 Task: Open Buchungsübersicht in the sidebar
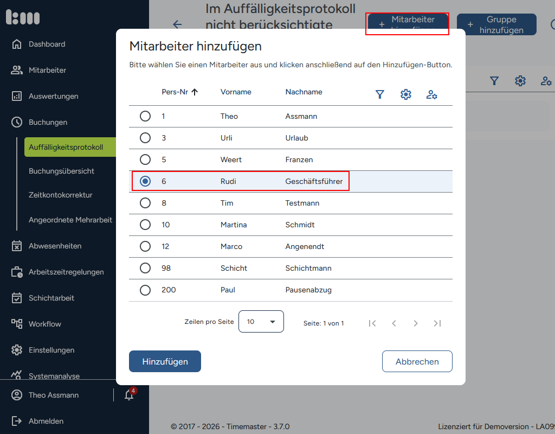61,171
